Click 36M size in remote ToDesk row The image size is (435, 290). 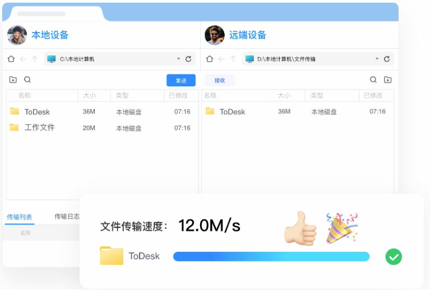[284, 111]
